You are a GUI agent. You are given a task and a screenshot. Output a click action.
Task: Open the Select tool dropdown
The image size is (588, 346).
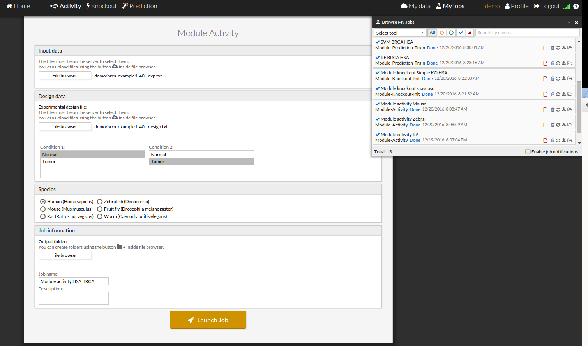click(x=400, y=33)
